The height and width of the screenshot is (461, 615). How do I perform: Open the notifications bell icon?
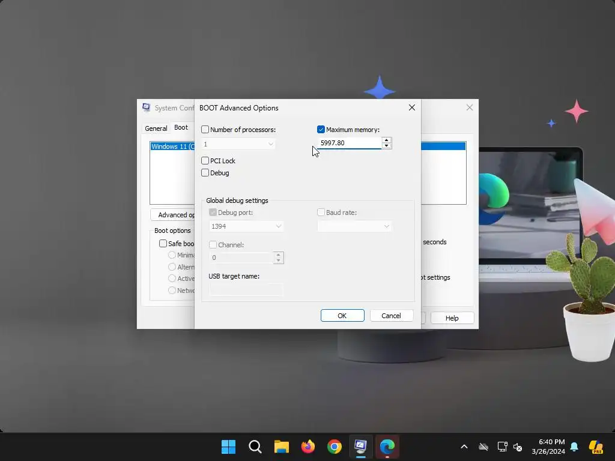click(574, 447)
